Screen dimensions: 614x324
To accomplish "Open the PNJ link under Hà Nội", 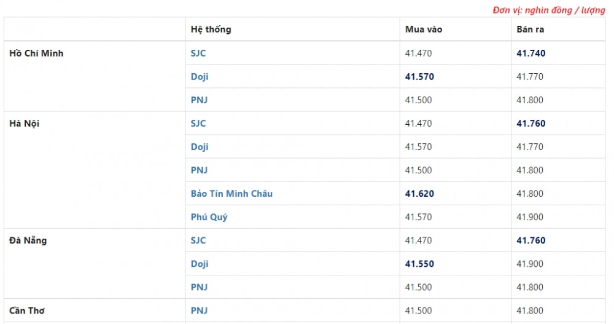I will [199, 170].
